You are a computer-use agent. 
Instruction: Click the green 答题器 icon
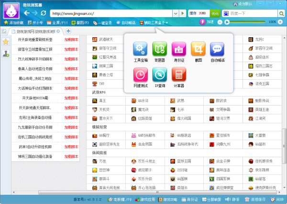coord(159,49)
